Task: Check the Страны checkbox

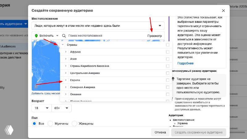Action: (168, 45)
